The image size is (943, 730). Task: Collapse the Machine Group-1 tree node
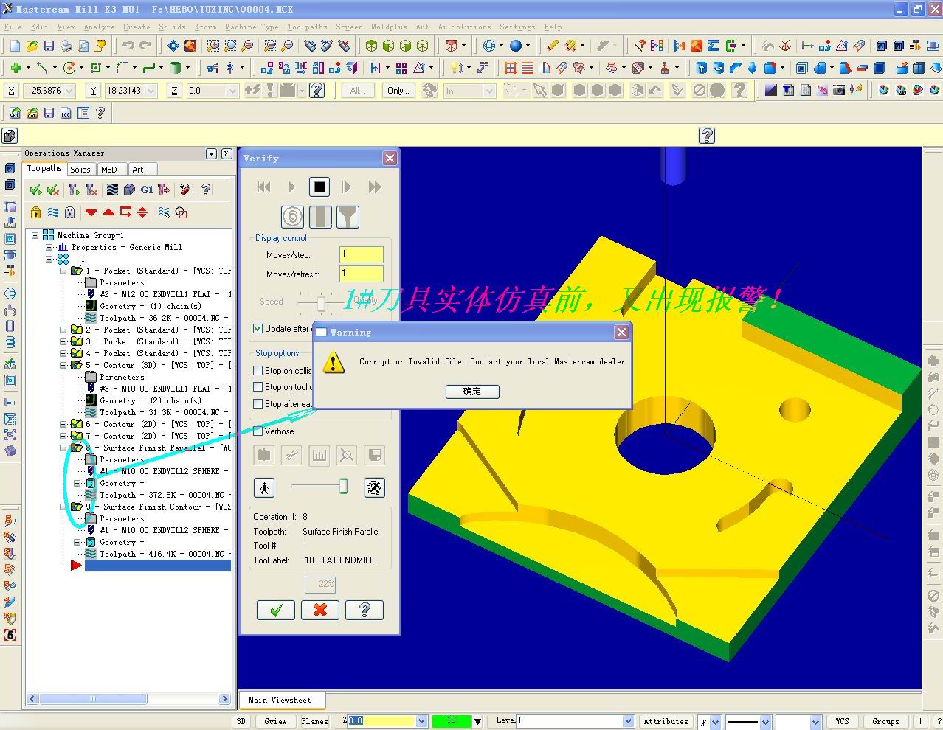point(35,235)
